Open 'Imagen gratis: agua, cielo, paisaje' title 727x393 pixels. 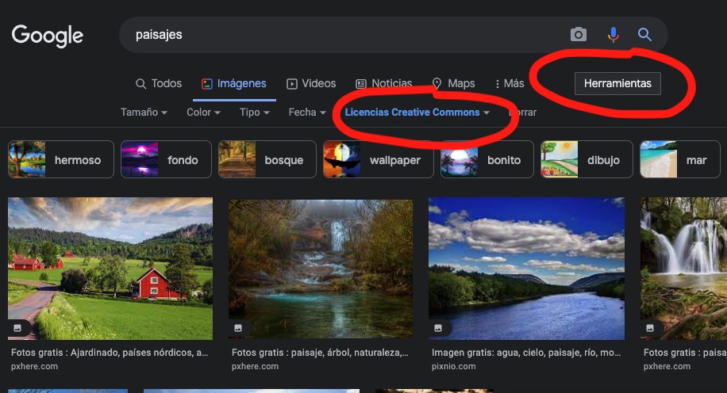[525, 353]
